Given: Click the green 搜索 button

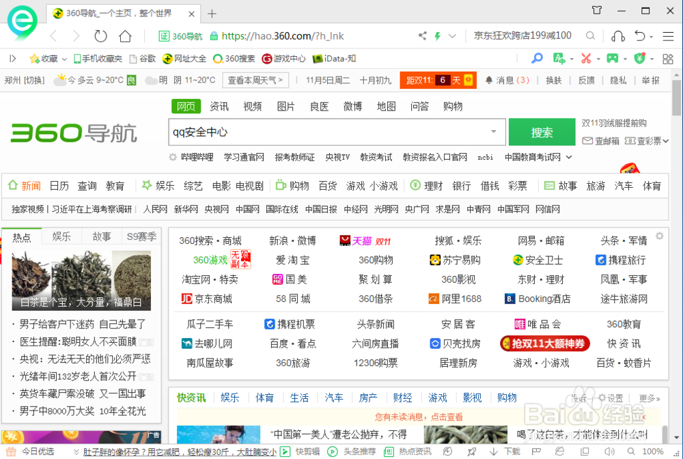Looking at the screenshot, I should point(542,132).
